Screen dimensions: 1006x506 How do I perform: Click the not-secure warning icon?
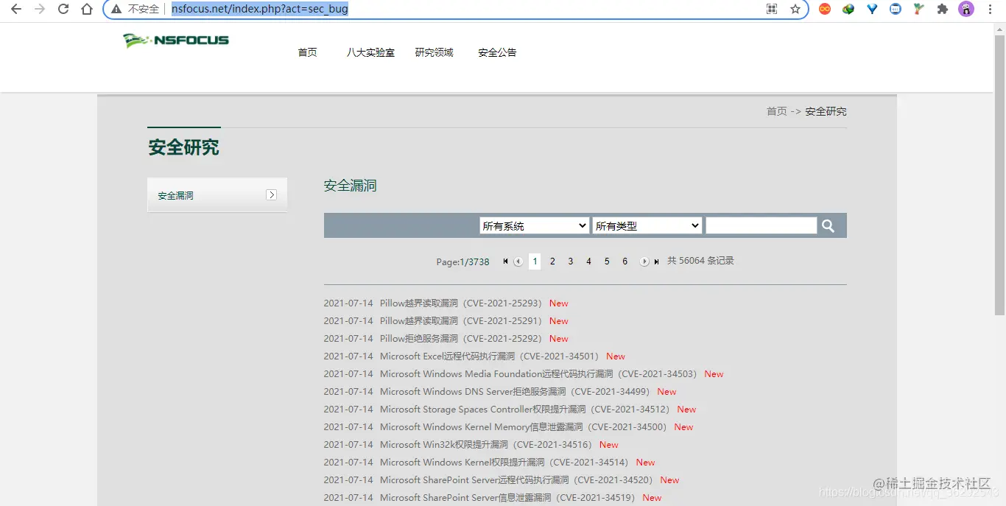(116, 10)
